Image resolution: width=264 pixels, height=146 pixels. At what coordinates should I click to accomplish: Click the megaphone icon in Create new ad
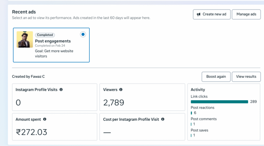tap(199, 14)
